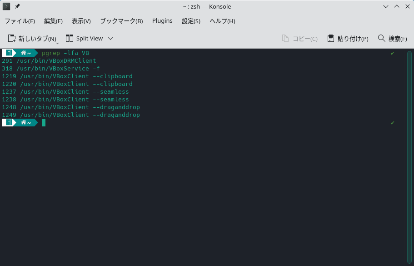Click the '1248 /usr/bin/VBoxClient --draganddrop' line
Image resolution: width=414 pixels, height=266 pixels.
pyautogui.click(x=71, y=107)
